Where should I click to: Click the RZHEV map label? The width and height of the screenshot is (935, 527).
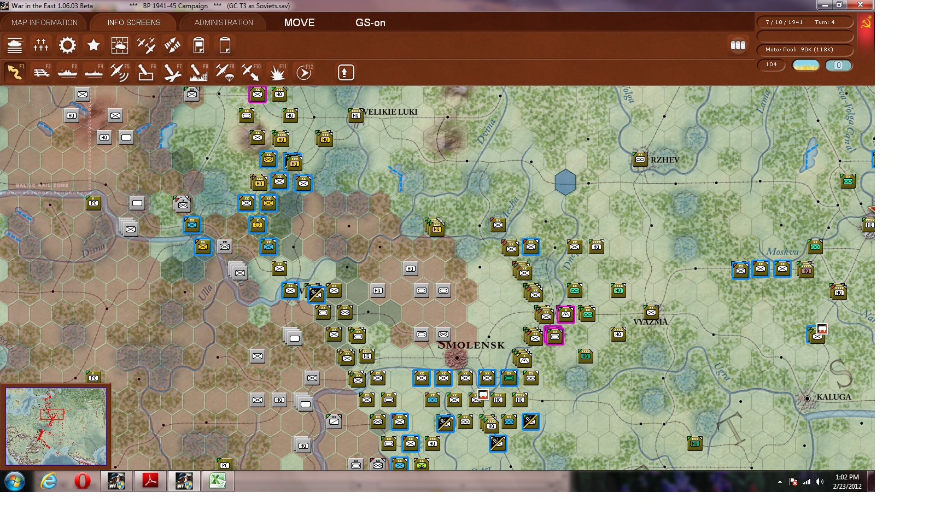(x=665, y=160)
